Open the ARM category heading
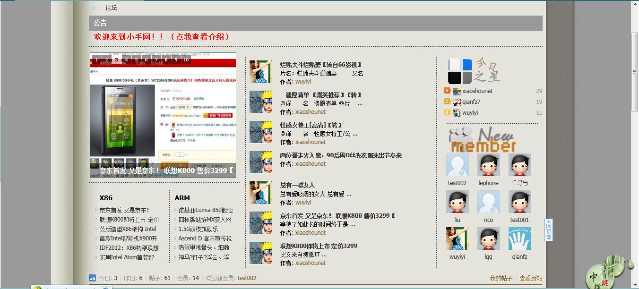 [x=182, y=198]
